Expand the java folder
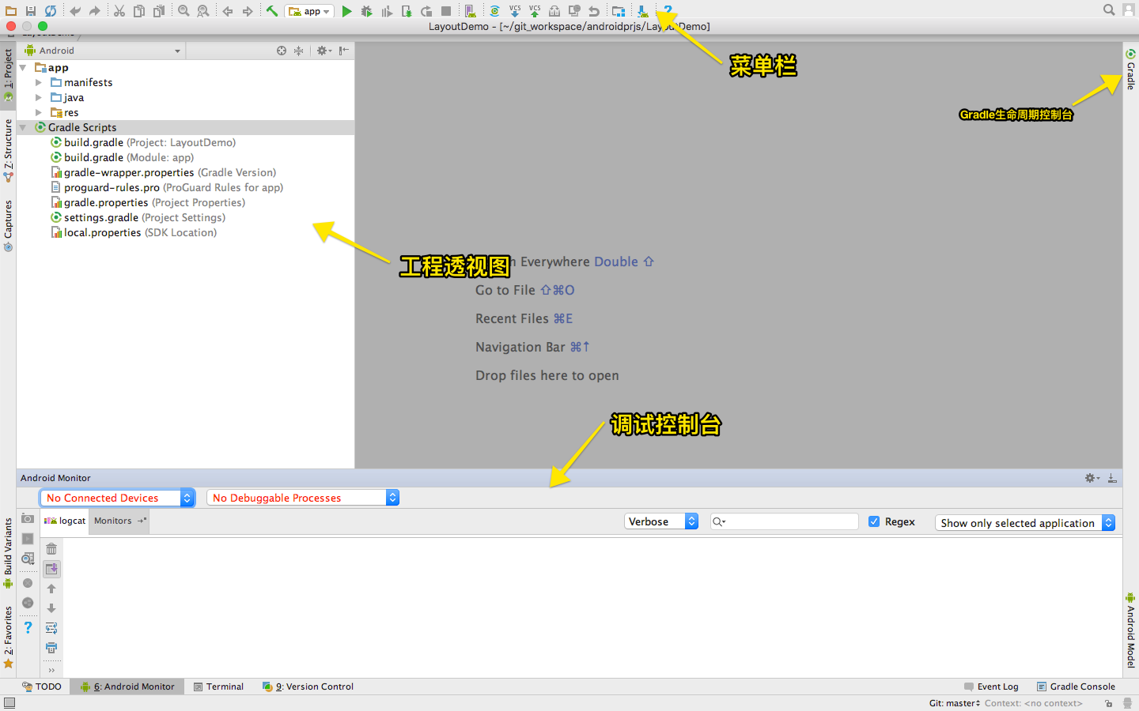The width and height of the screenshot is (1139, 711). [38, 98]
